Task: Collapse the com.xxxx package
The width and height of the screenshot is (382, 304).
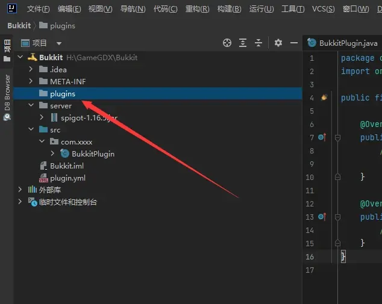Action: click(x=42, y=141)
